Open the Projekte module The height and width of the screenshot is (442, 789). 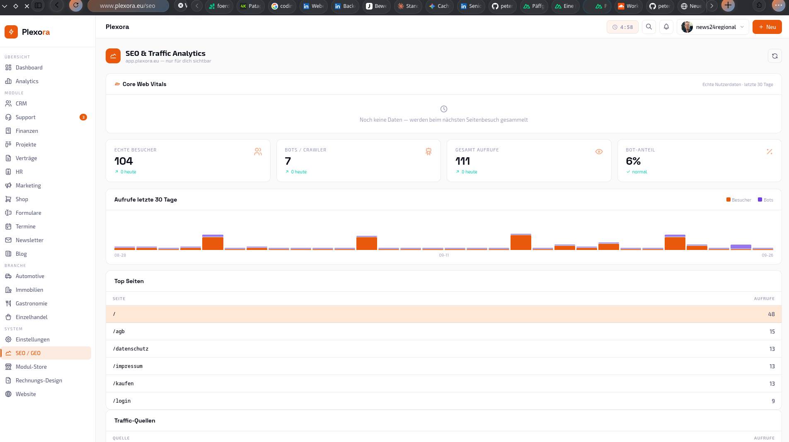tap(46, 144)
